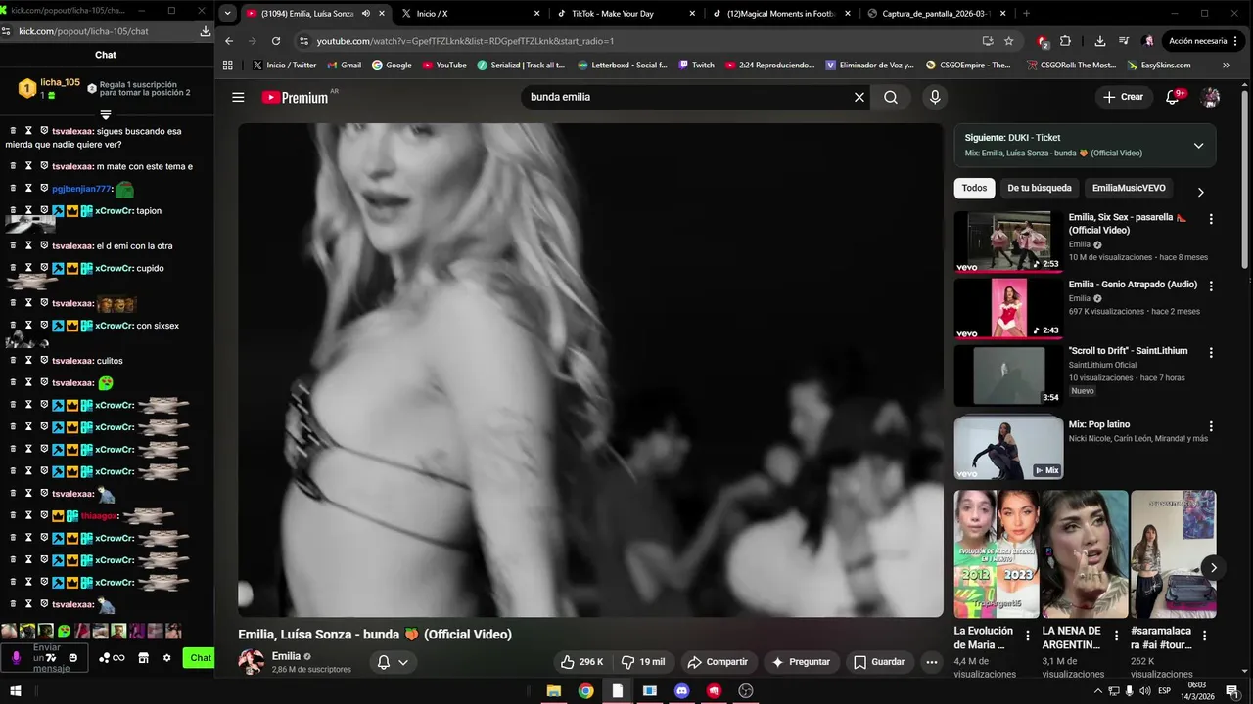Image resolution: width=1253 pixels, height=704 pixels.
Task: Select the Todos filter chip
Action: click(x=974, y=188)
